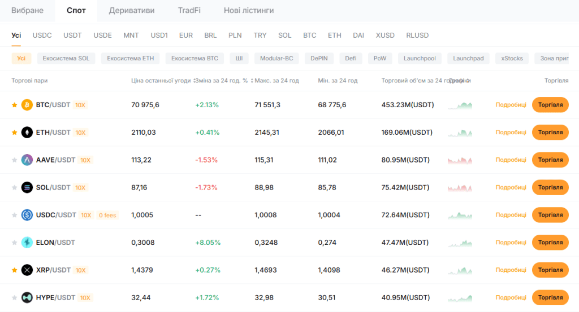Screen dimensions: 579x312
Task: Open the ELON/USDT sparkline chart
Action: click(460, 243)
